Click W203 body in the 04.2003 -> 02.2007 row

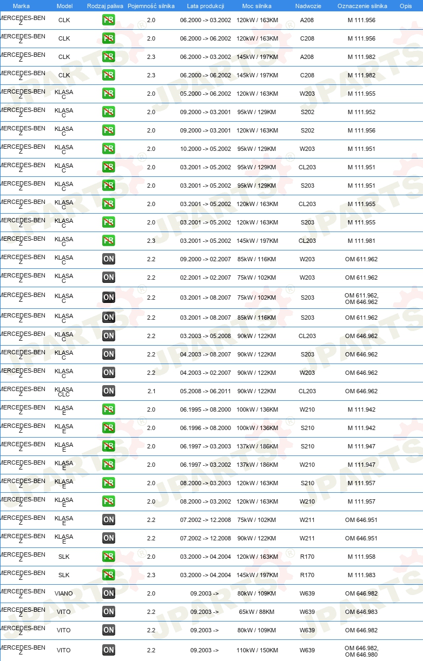[307, 373]
